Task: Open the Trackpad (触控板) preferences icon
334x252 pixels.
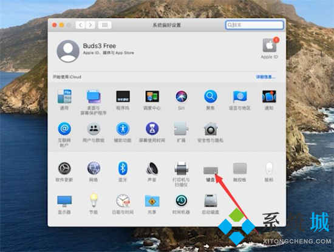Action: click(x=240, y=168)
